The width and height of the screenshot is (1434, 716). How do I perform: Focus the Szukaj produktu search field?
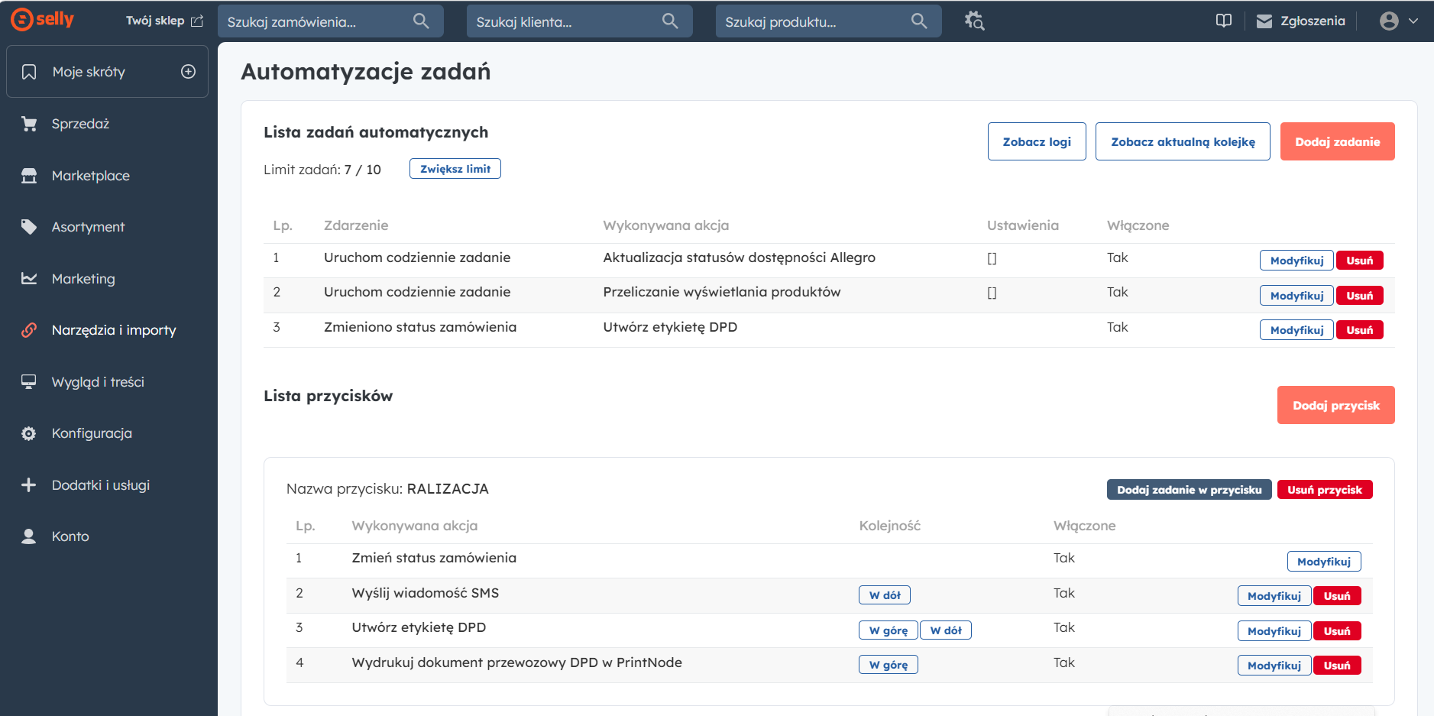point(829,21)
